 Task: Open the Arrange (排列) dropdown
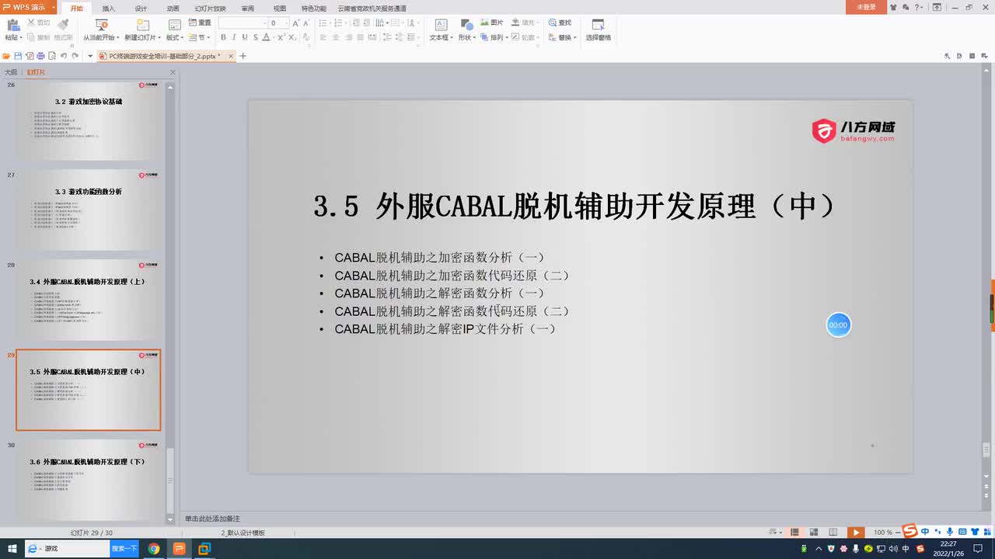point(494,37)
